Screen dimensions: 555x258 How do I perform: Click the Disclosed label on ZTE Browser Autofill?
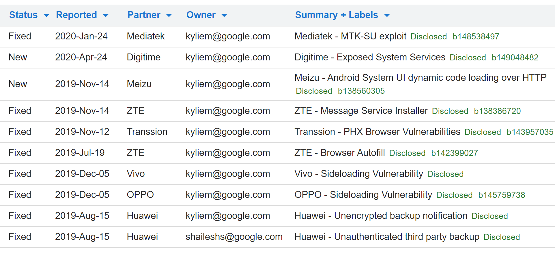pos(407,153)
